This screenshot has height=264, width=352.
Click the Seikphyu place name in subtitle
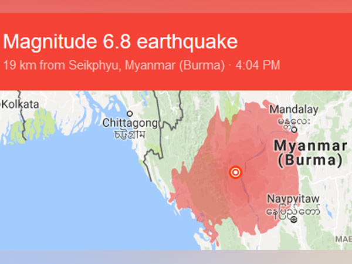pyautogui.click(x=98, y=63)
